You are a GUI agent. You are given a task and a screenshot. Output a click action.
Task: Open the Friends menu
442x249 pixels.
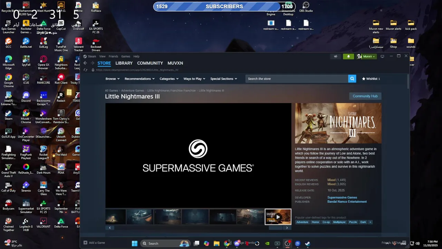tap(113, 56)
